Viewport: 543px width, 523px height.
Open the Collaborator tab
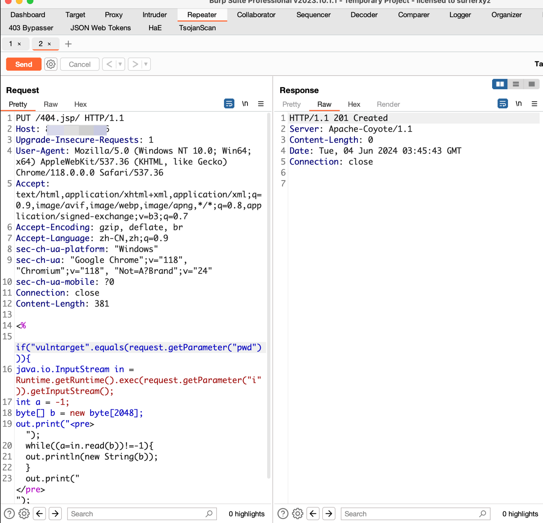(256, 15)
